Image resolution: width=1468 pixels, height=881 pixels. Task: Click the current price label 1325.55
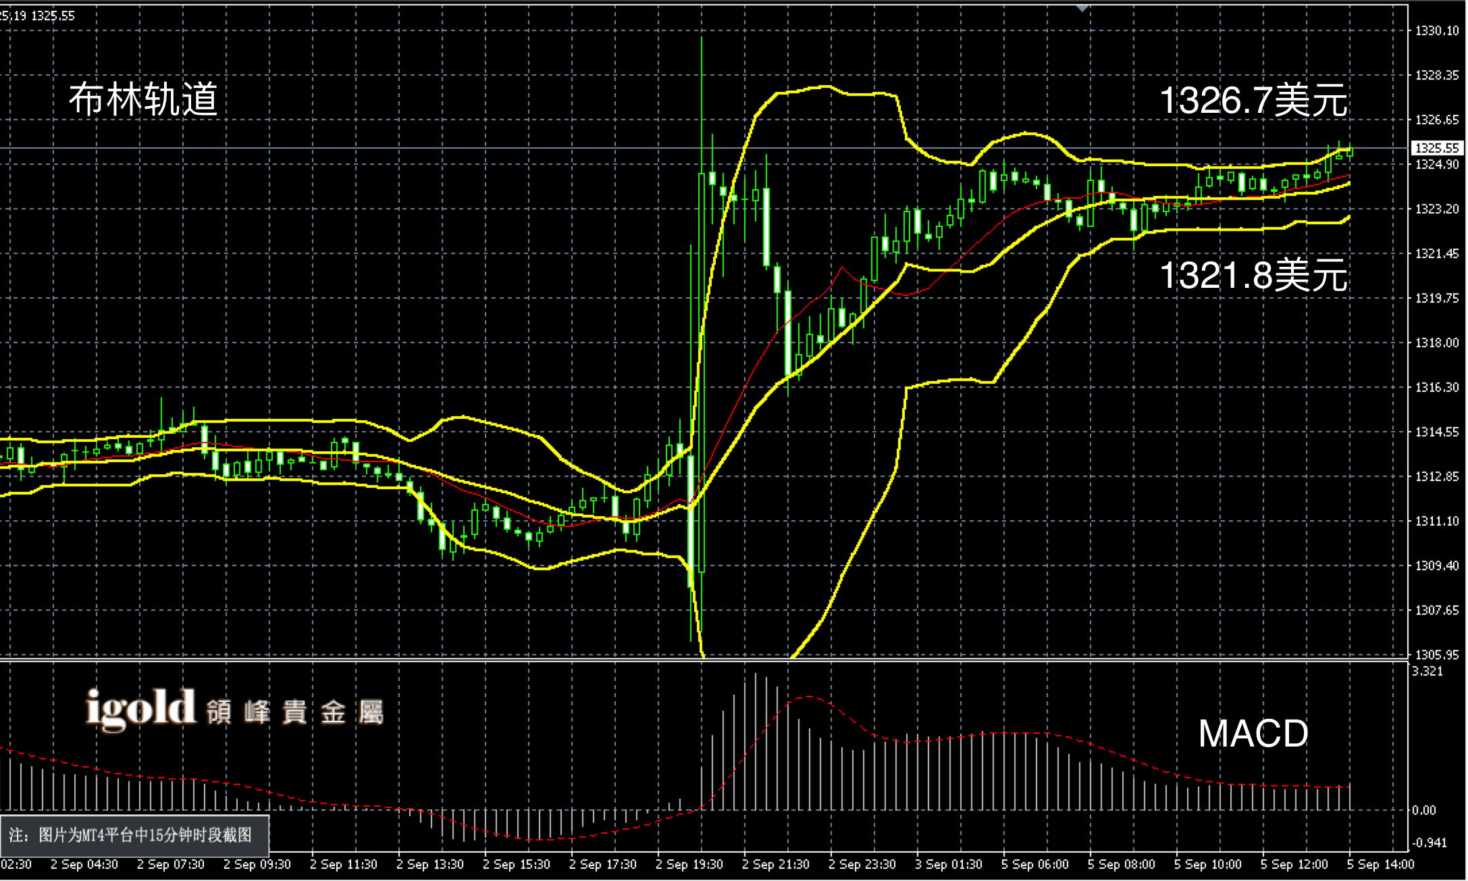(1437, 148)
